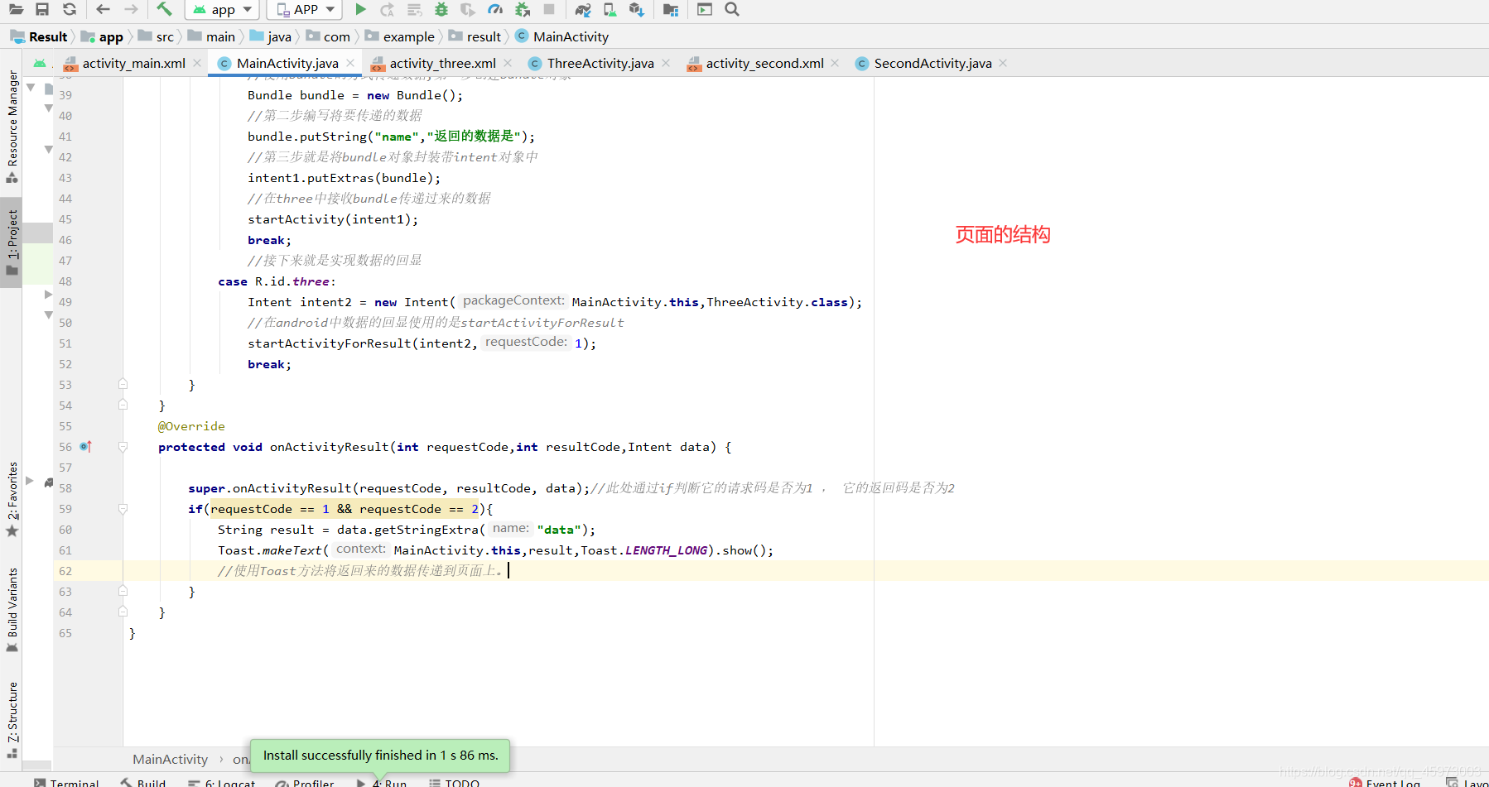Open the SecondActivity.java tab
1489x787 pixels.
pos(932,63)
